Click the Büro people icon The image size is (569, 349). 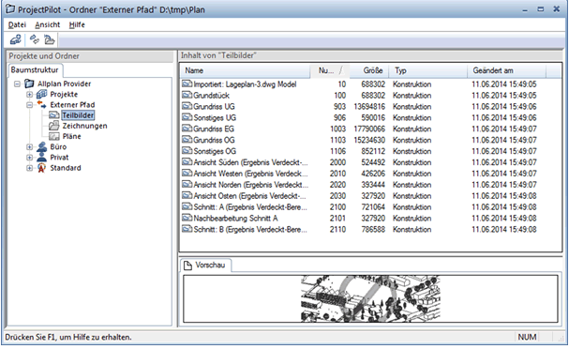click(42, 147)
